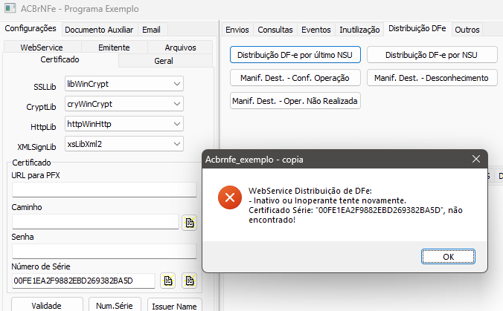Open the CryptLib combo box
The image size is (503, 311).
[x=177, y=104]
